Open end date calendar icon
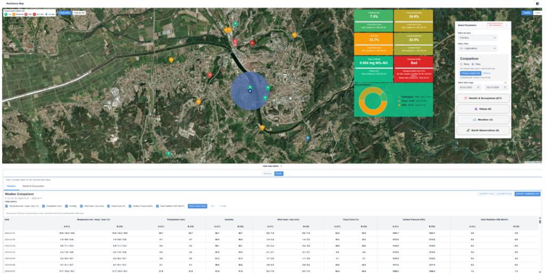 click(x=505, y=88)
